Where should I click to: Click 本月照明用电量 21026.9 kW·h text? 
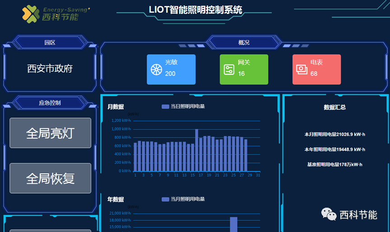pos(335,134)
